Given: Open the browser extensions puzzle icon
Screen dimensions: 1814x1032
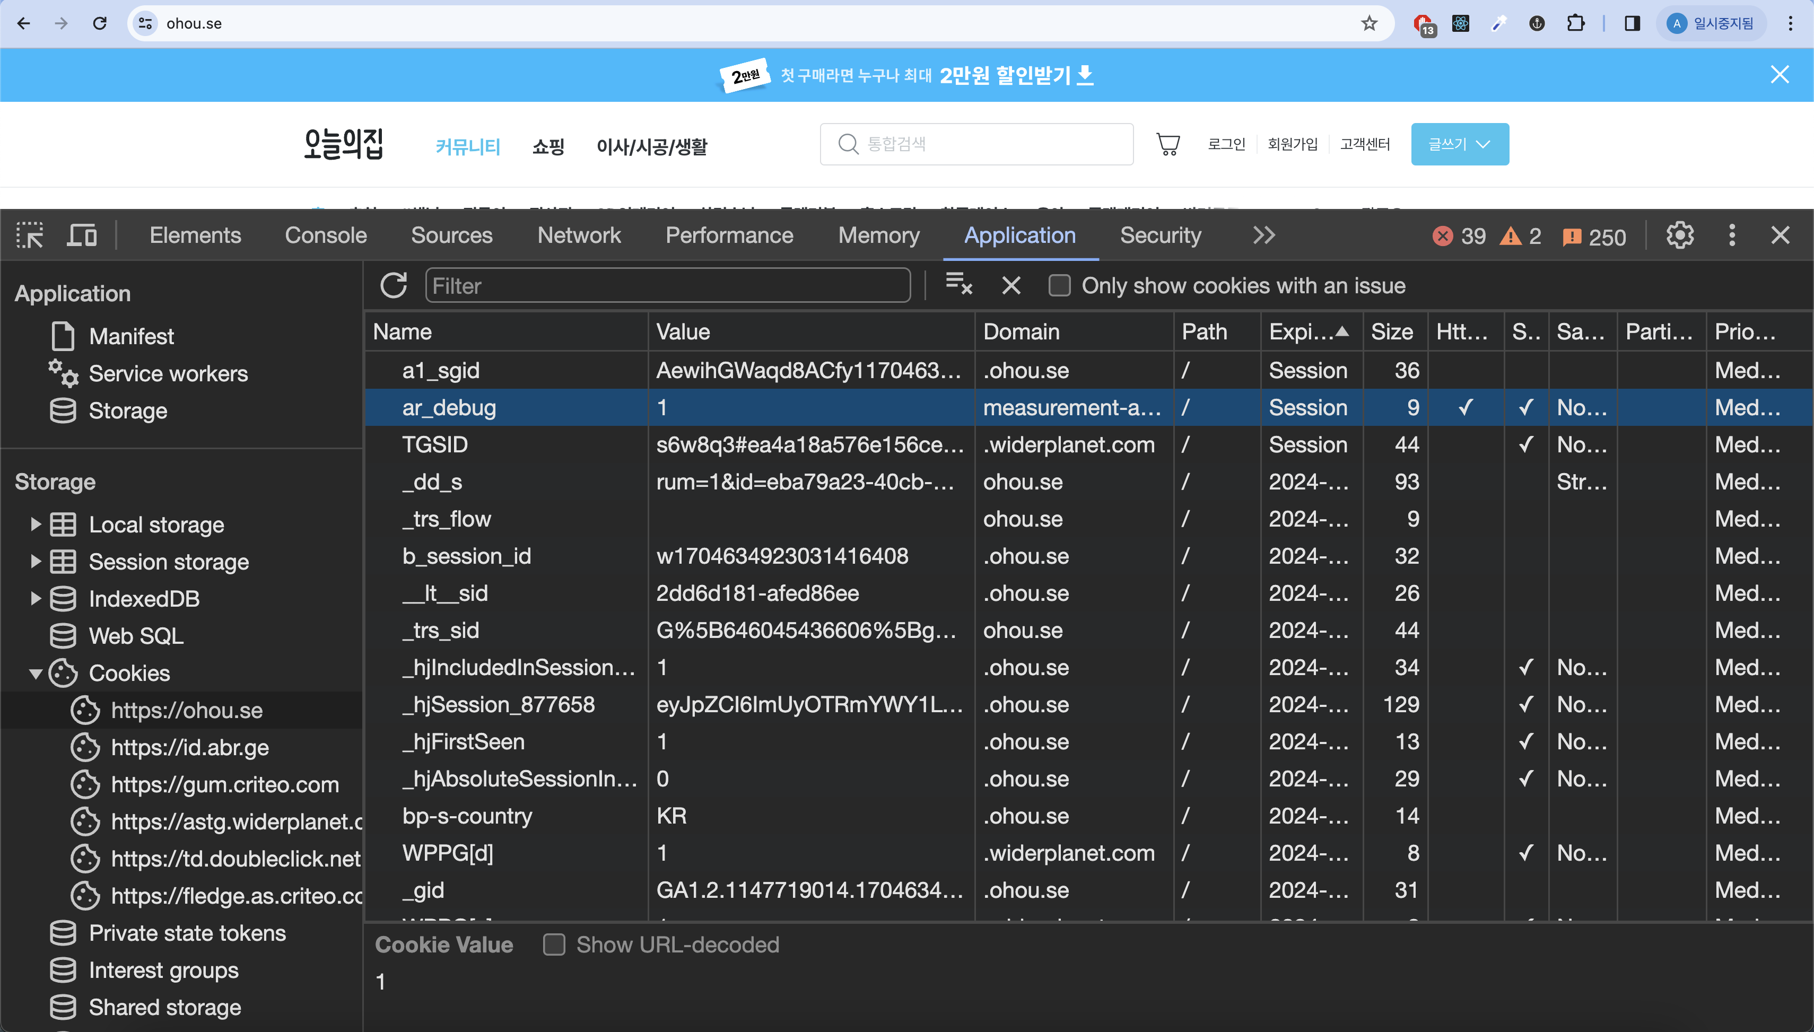Looking at the screenshot, I should pos(1574,23).
